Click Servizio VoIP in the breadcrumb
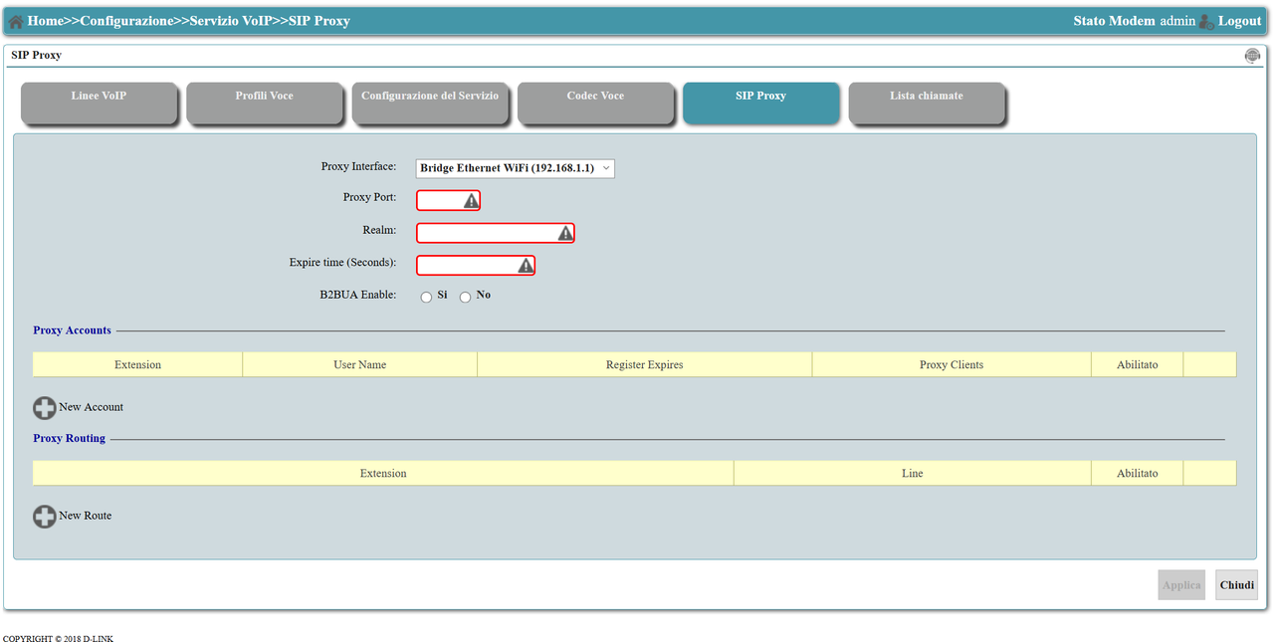This screenshot has width=1274, height=642. coord(231,21)
